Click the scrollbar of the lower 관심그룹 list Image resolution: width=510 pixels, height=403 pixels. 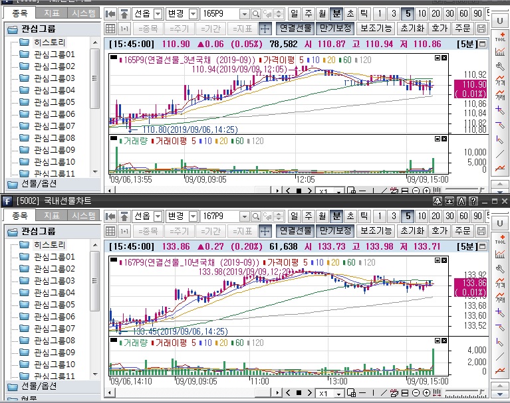point(95,299)
